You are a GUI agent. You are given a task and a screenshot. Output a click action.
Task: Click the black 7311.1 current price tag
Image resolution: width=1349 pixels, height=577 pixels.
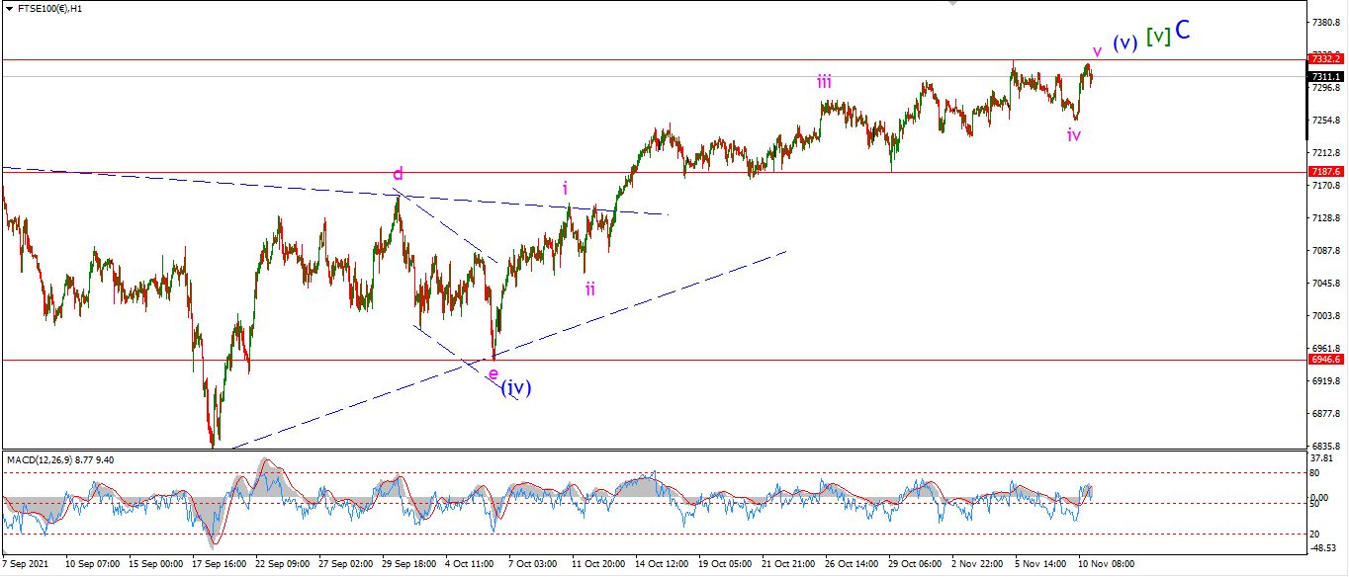(x=1325, y=76)
